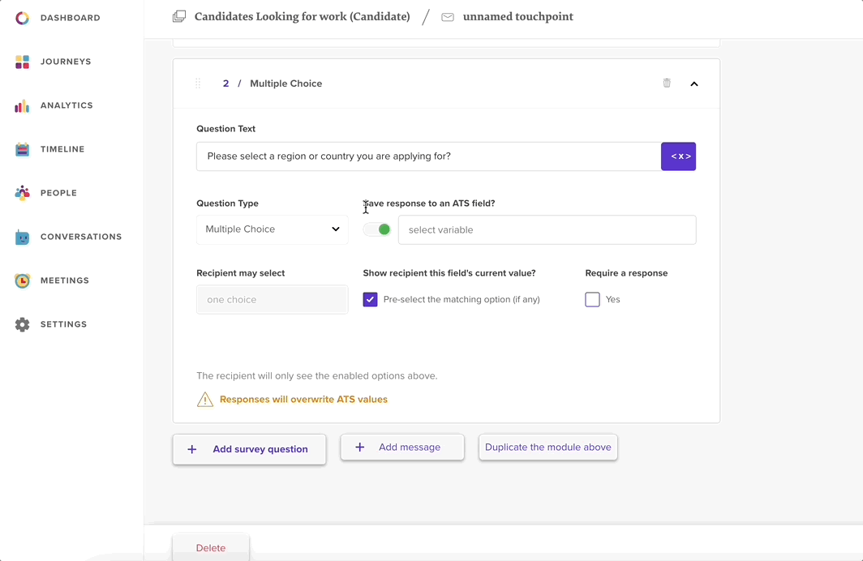Click the unnamed touchpoint title
Viewport: 863px width, 561px height.
[x=518, y=17]
